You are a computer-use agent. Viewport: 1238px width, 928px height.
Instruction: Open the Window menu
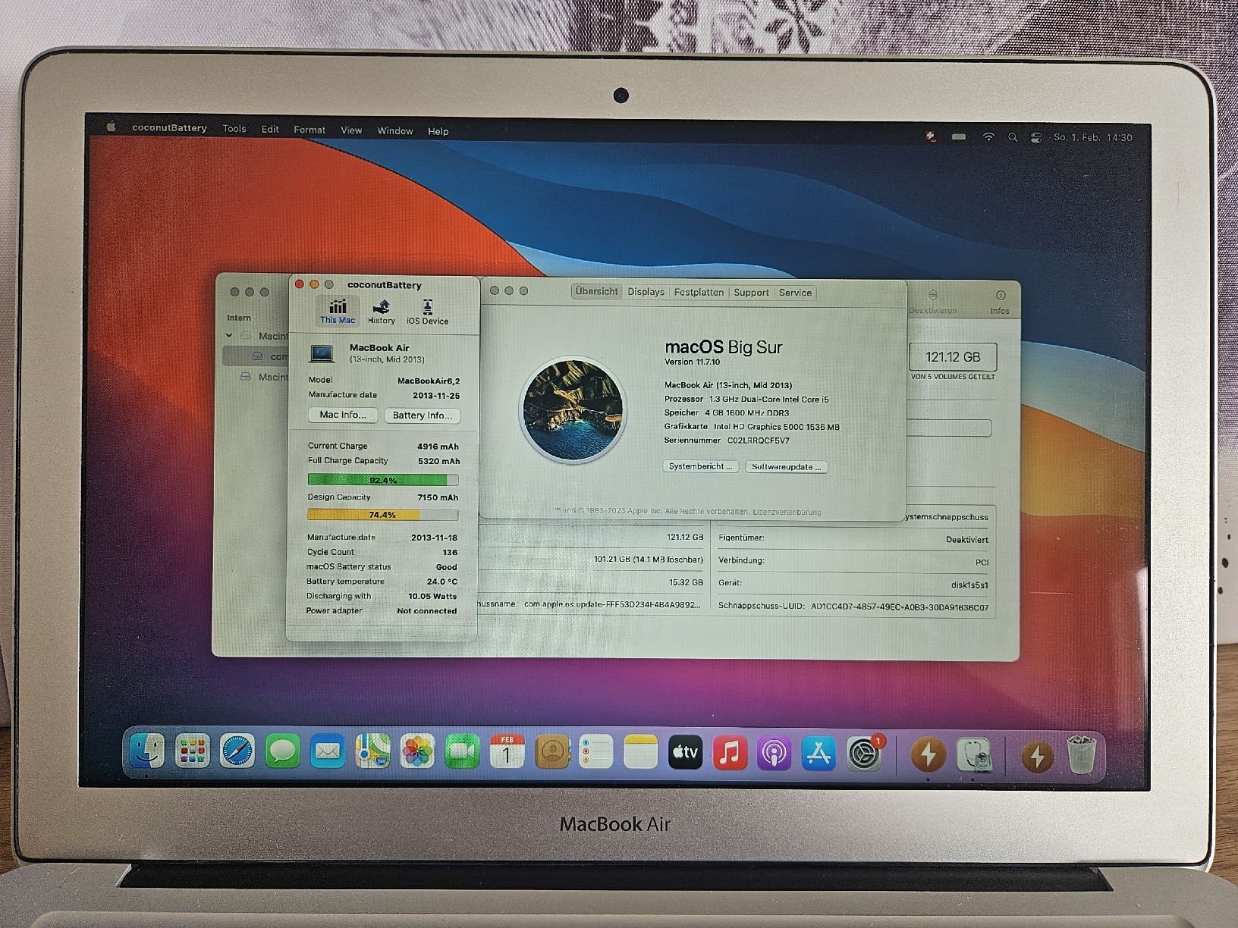coord(395,131)
